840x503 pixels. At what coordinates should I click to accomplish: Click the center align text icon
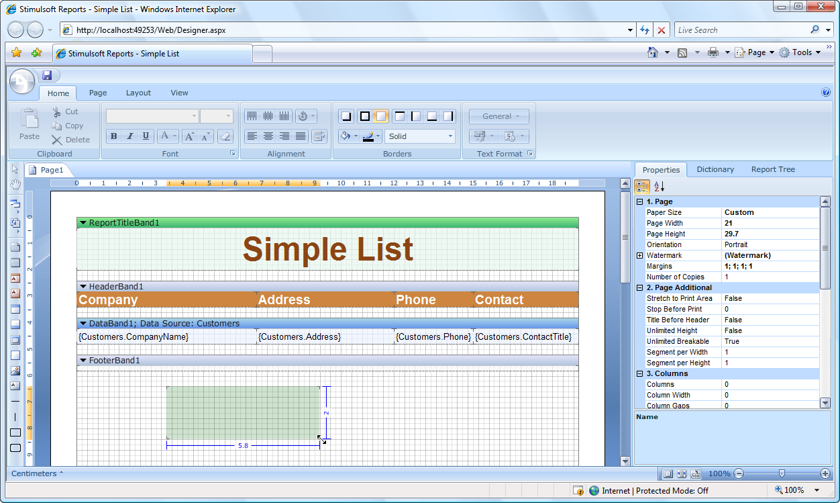[x=268, y=136]
